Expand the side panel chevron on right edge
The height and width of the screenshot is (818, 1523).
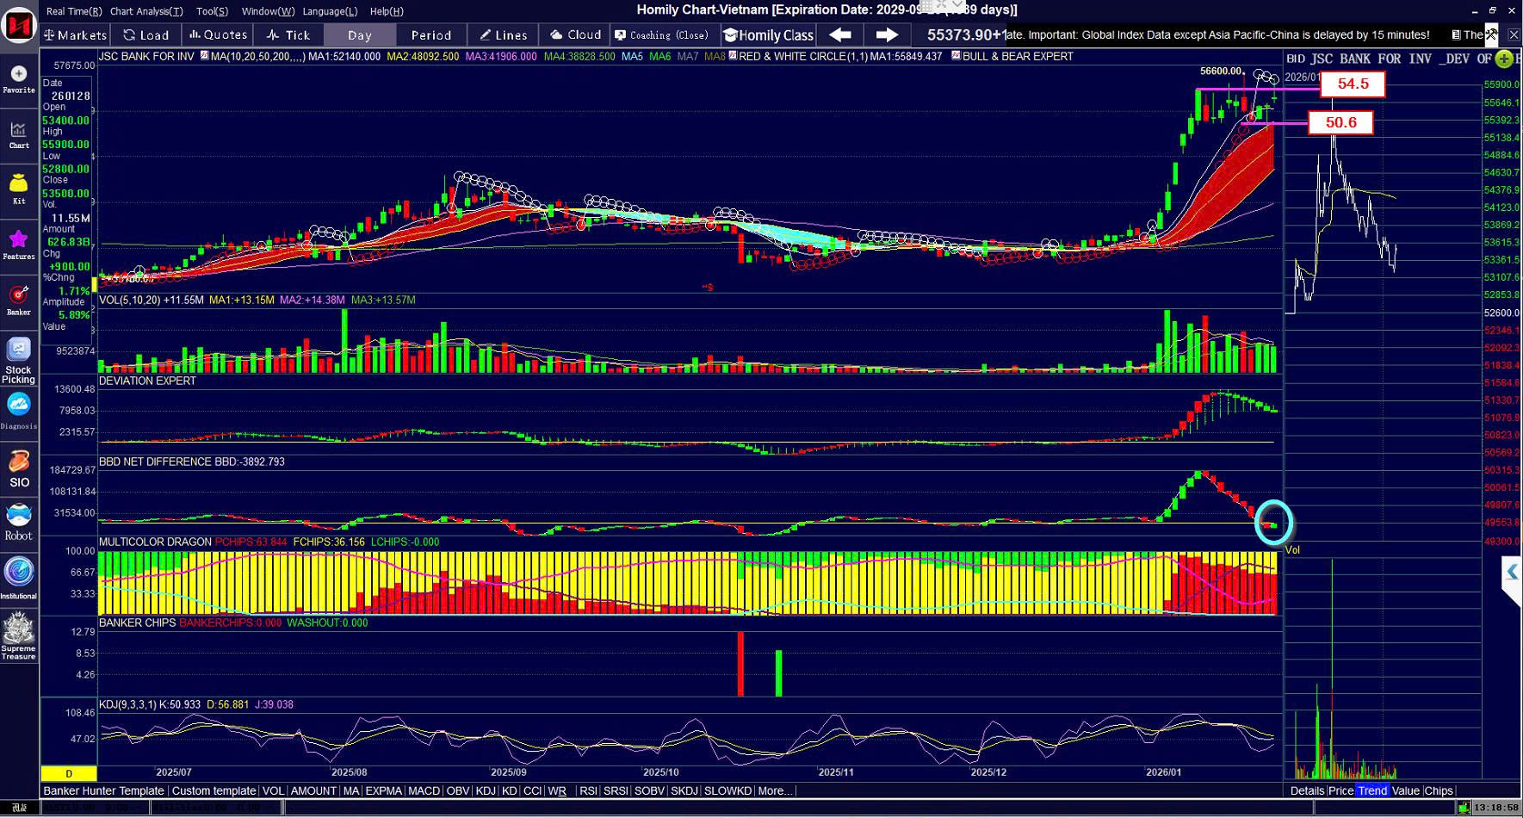tap(1511, 572)
